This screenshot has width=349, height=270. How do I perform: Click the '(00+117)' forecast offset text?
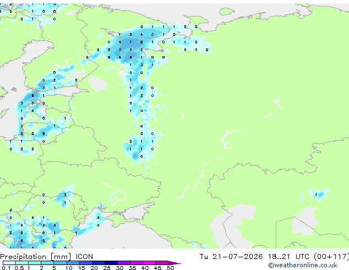point(331,257)
